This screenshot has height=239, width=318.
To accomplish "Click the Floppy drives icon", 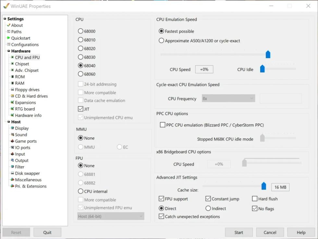I will point(12,89).
